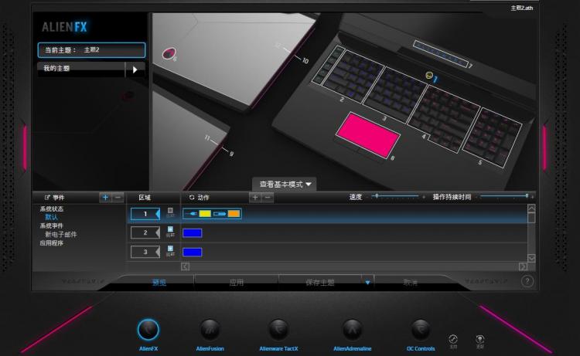Pick the yellow swatch in zone 1
This screenshot has height=356, width=580.
click(205, 213)
